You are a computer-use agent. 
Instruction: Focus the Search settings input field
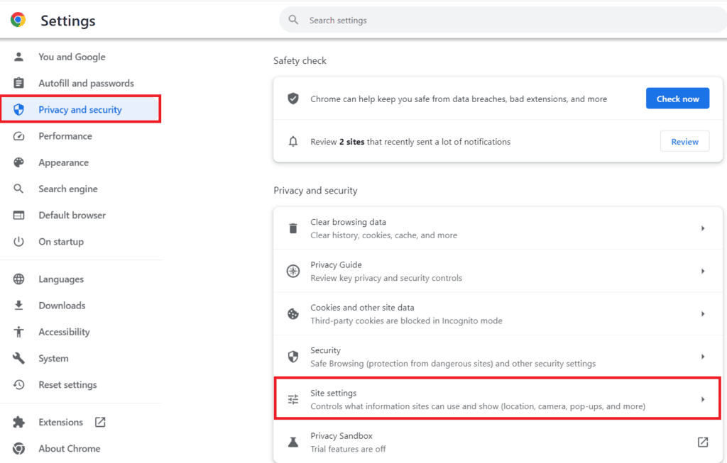click(503, 20)
